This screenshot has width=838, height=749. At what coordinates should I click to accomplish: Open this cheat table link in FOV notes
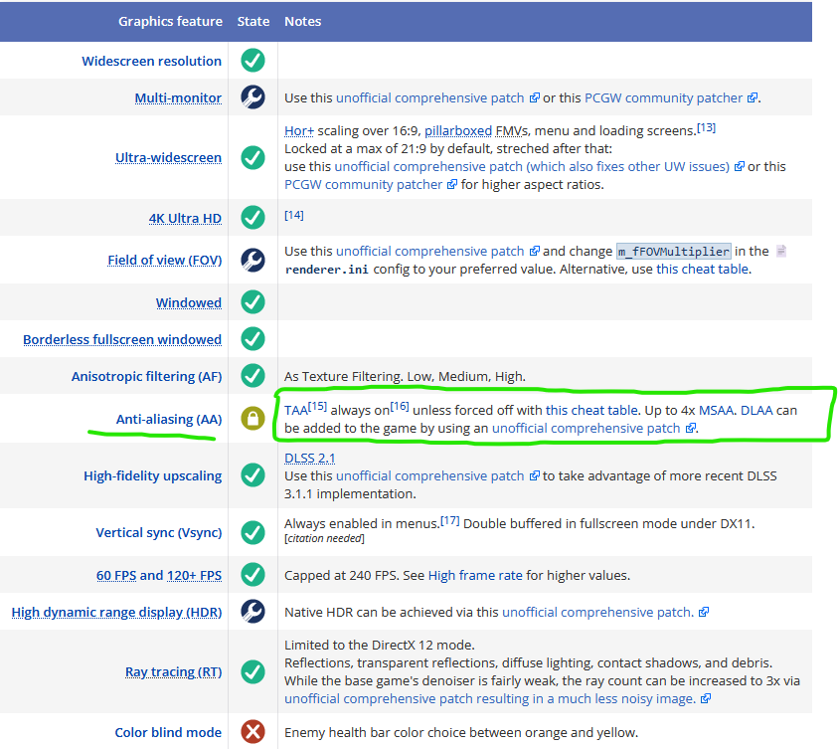[702, 269]
